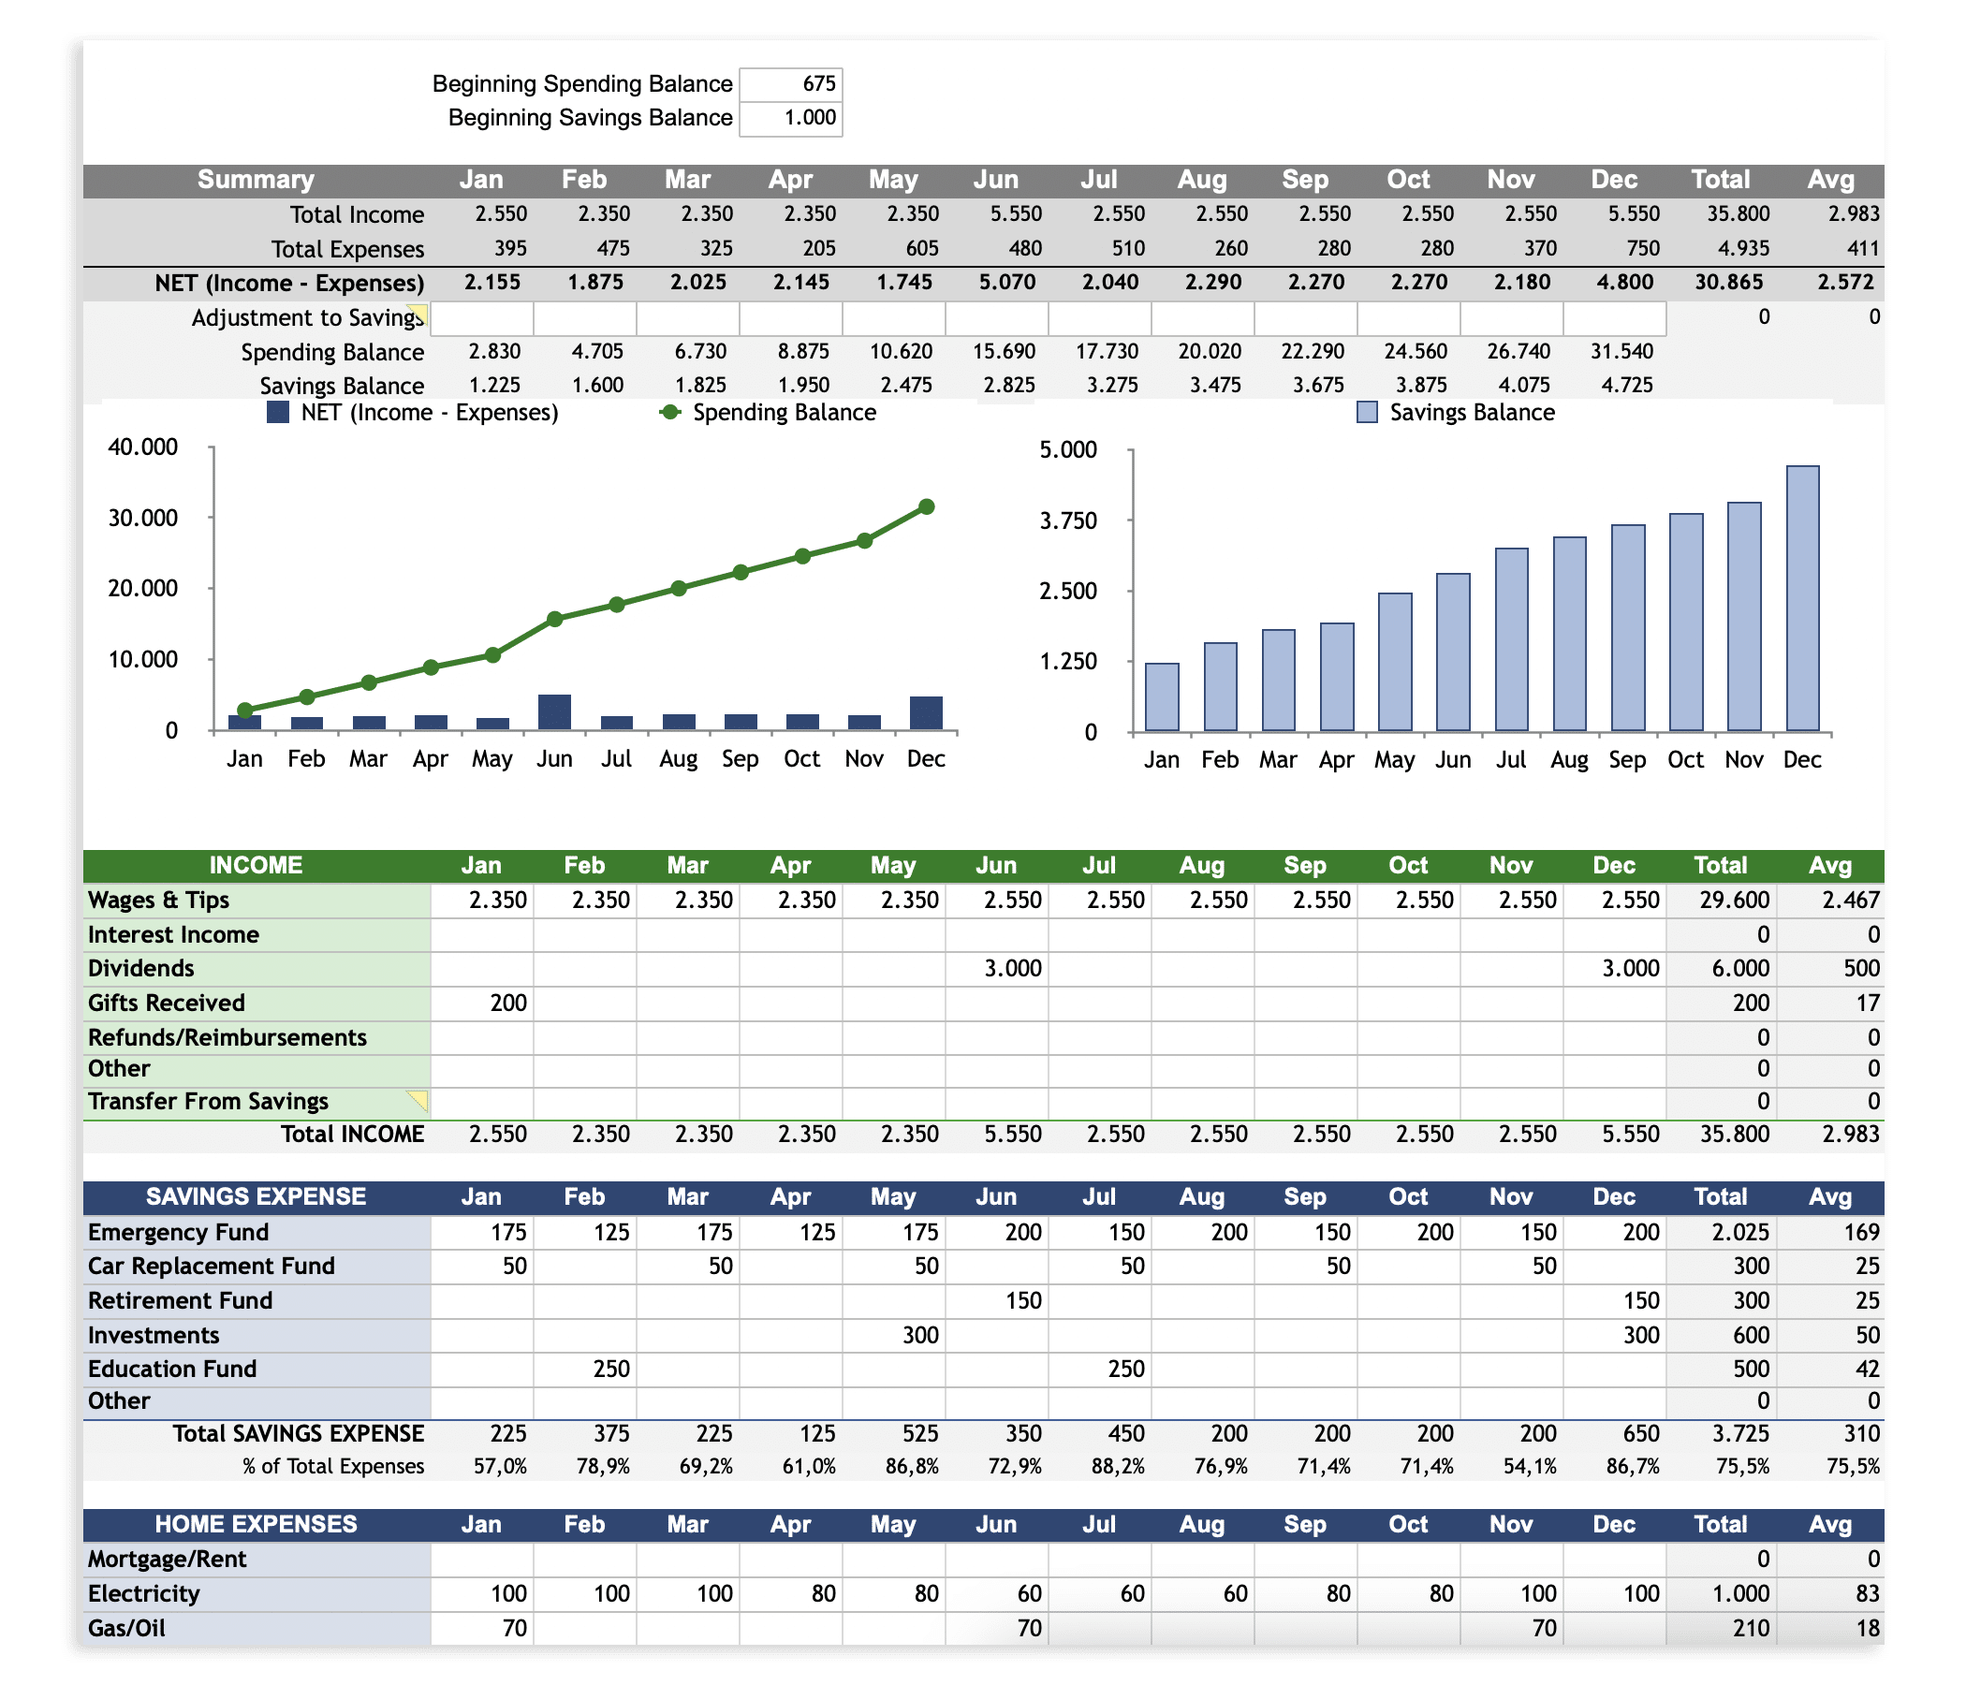
Task: Click the Car Replacement Fund row label
Action: click(211, 1267)
